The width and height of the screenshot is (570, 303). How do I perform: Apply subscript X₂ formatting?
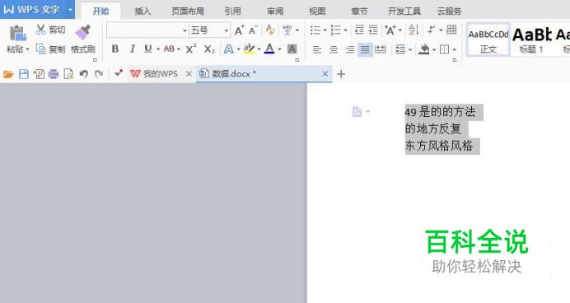click(209, 49)
